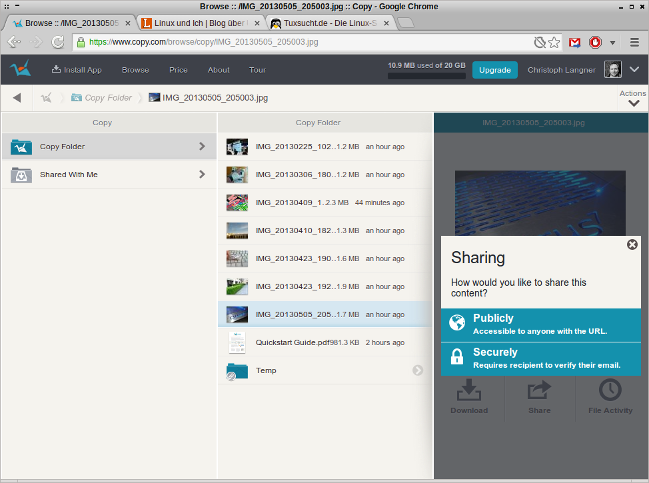Open the Browse menu item
This screenshot has width=649, height=483.
pyautogui.click(x=135, y=70)
